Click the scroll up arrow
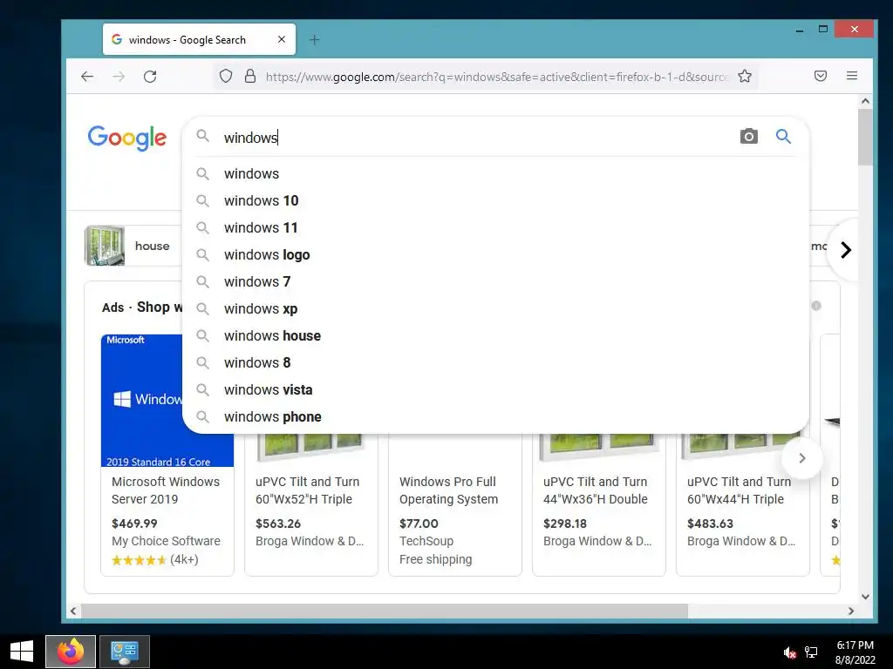The height and width of the screenshot is (669, 893). (x=865, y=101)
